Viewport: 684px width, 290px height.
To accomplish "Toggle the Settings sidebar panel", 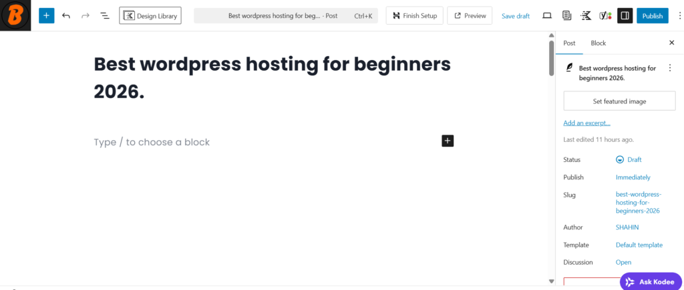I will (x=625, y=15).
